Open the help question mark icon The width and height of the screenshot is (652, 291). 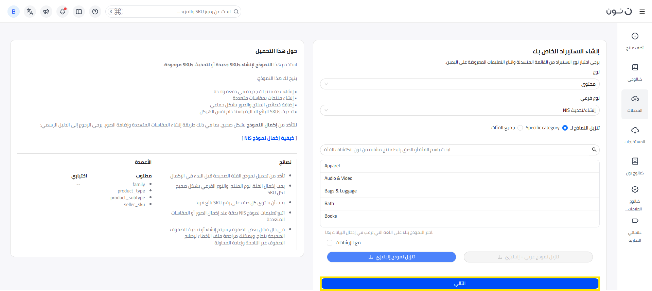pos(95,12)
